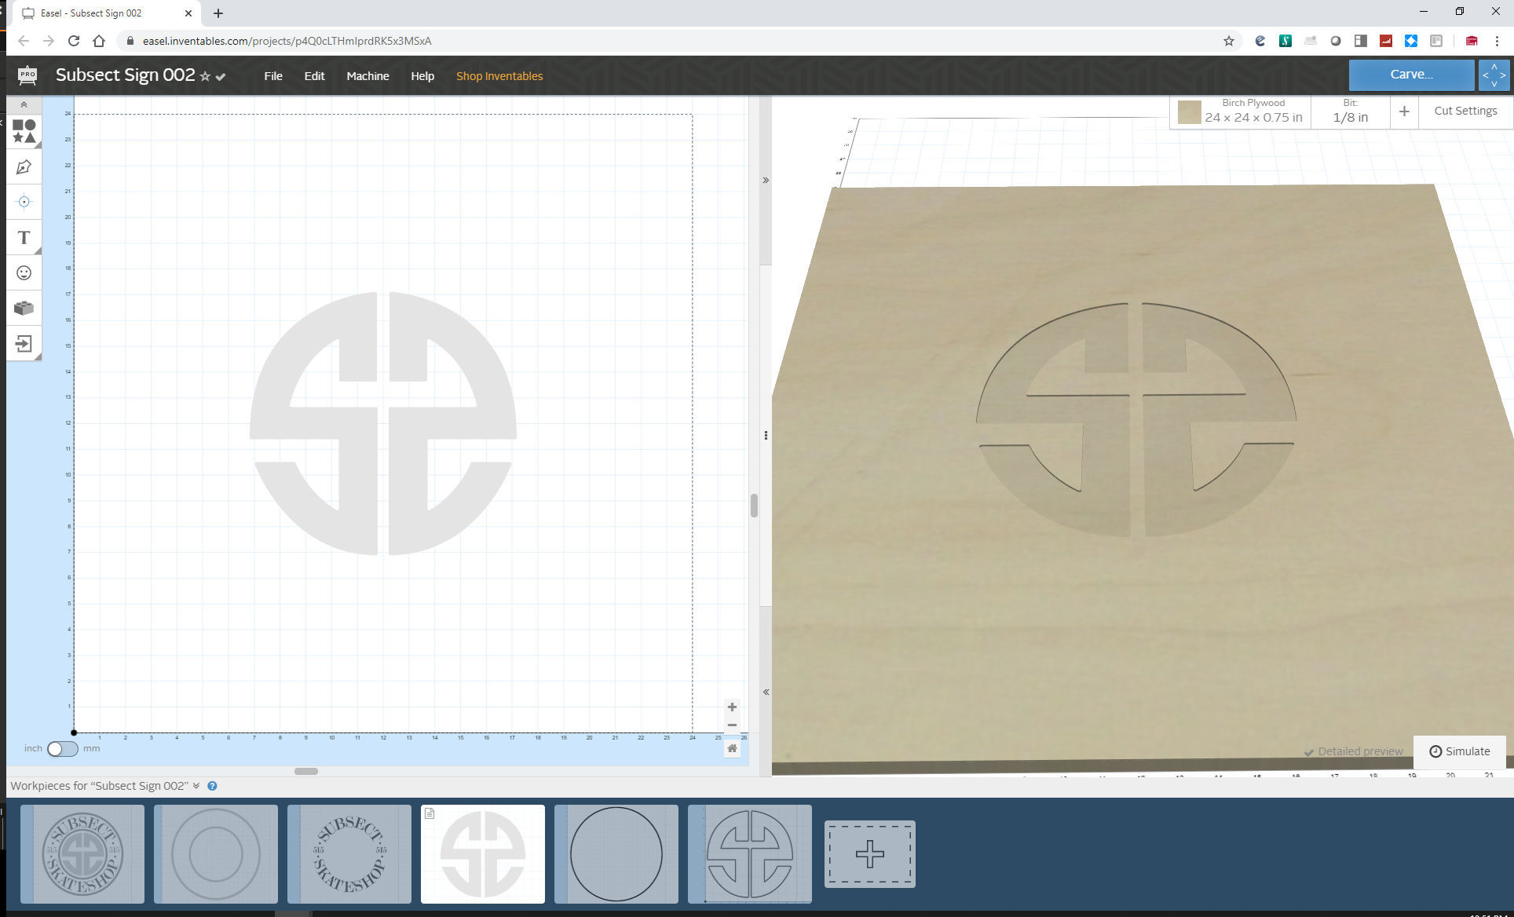Open the jog controls arrows button
This screenshot has height=917, width=1514.
(x=1494, y=75)
